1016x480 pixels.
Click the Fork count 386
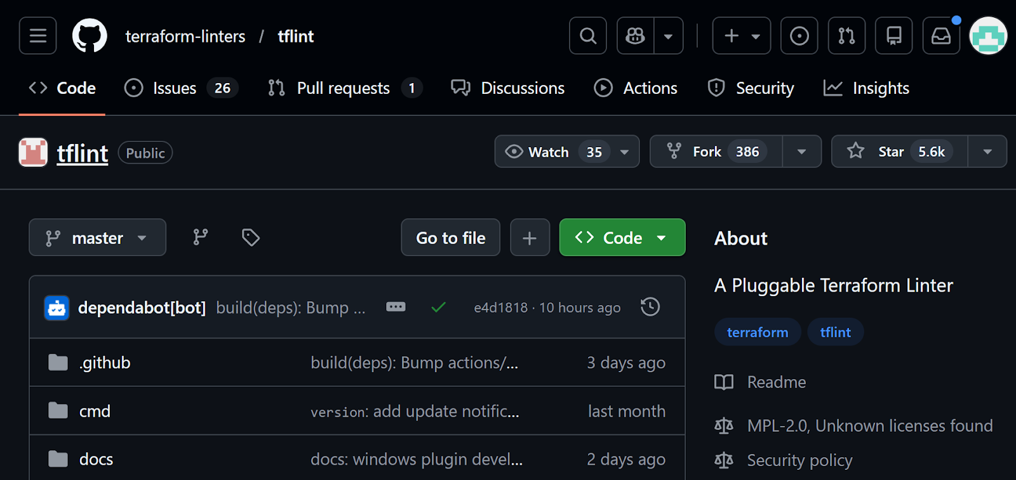click(747, 152)
